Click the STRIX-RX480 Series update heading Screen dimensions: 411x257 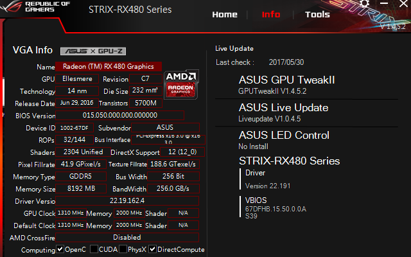pyautogui.click(x=289, y=161)
